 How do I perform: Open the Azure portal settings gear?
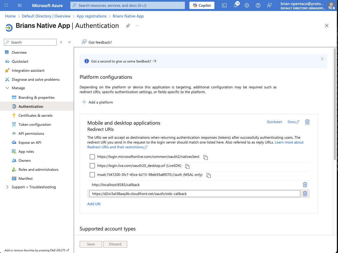tap(247, 5)
